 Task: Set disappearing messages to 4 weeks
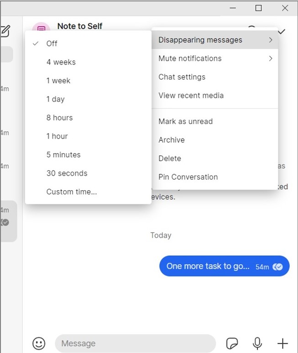click(61, 62)
